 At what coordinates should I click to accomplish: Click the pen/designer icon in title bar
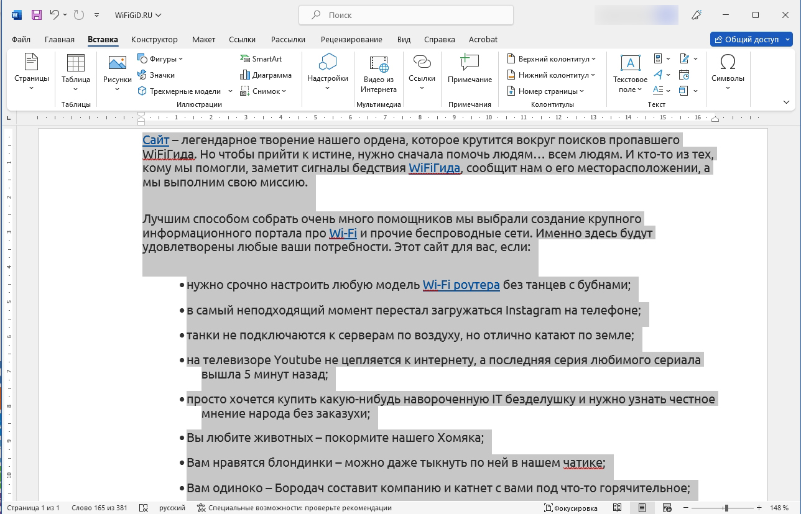697,15
